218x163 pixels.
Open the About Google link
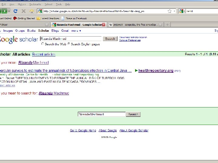tap(108, 130)
